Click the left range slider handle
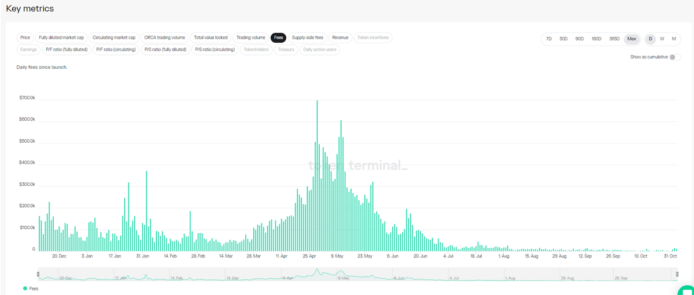The height and width of the screenshot is (295, 694). tap(38, 274)
